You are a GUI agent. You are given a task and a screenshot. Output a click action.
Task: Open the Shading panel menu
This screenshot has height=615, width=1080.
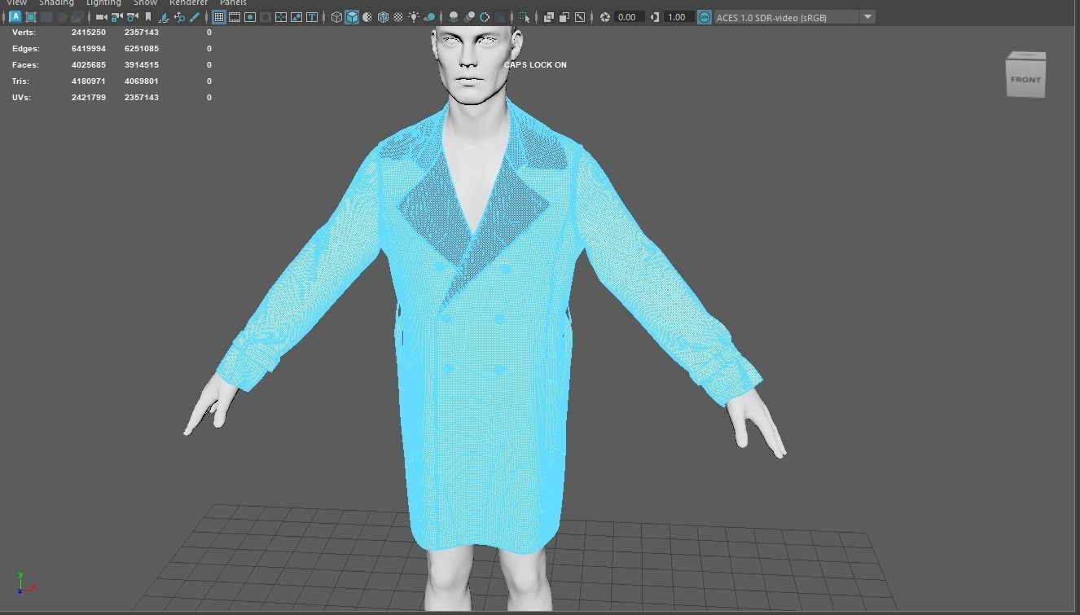56,3
